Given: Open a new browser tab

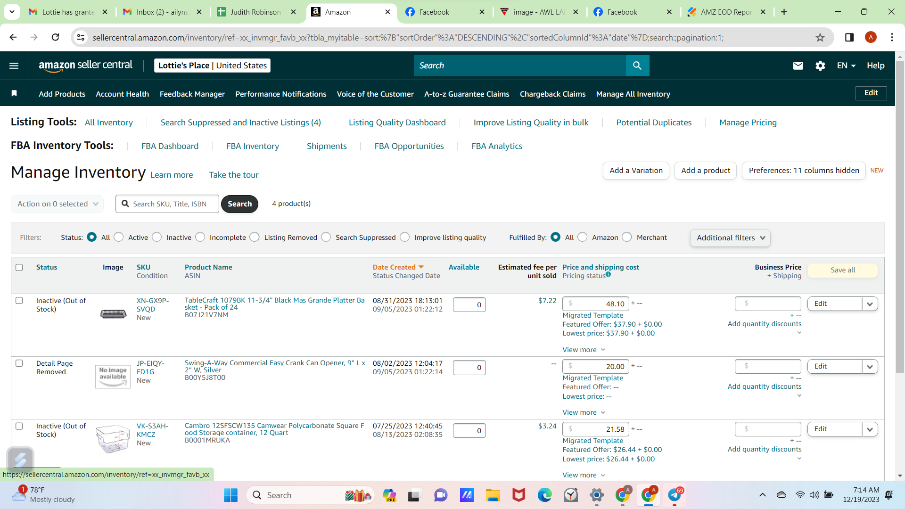Looking at the screenshot, I should tap(784, 12).
